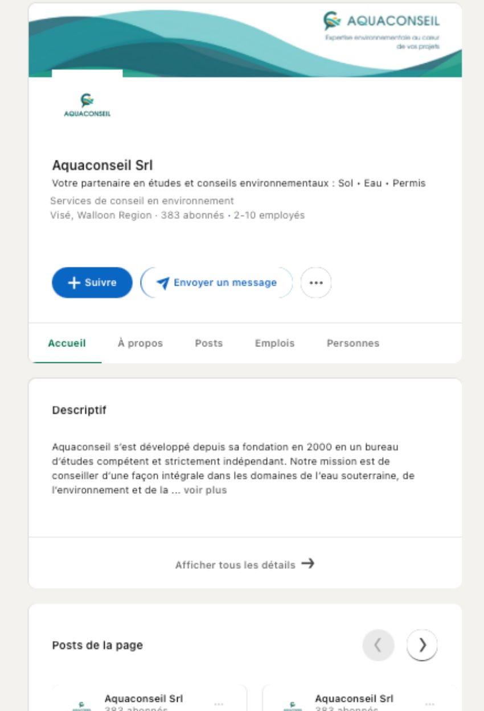484x711 pixels.
Task: Expand description with voir plus
Action: point(205,490)
